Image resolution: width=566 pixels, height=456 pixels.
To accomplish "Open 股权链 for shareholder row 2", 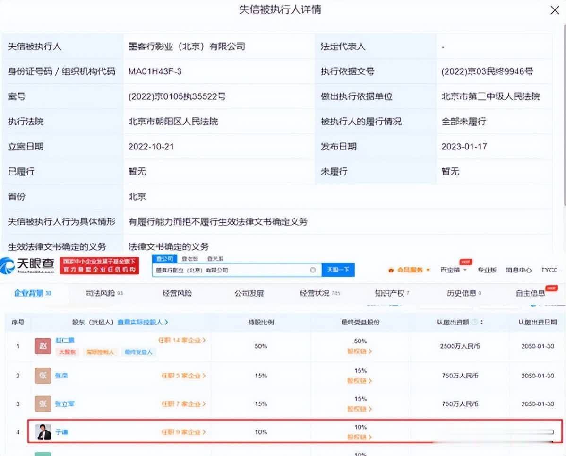I will point(360,381).
